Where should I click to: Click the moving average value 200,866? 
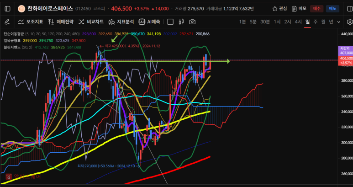(x=203, y=34)
